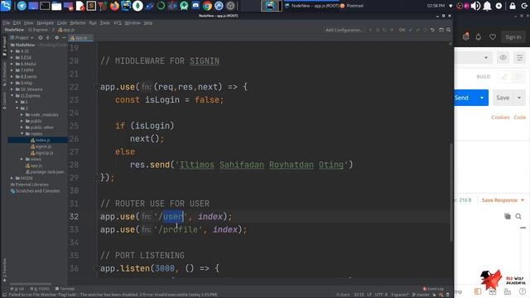Viewport: 530px width, 298px height.
Task: Open the Kali application menu dragon icon
Action: (x=6, y=6)
